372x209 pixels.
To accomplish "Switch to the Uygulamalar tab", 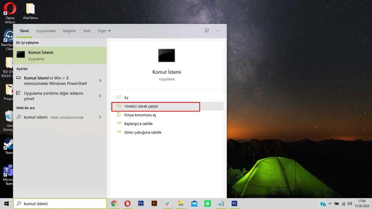I will tap(46, 31).
